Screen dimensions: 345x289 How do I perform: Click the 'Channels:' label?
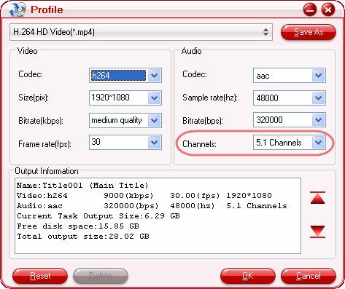[199, 144]
